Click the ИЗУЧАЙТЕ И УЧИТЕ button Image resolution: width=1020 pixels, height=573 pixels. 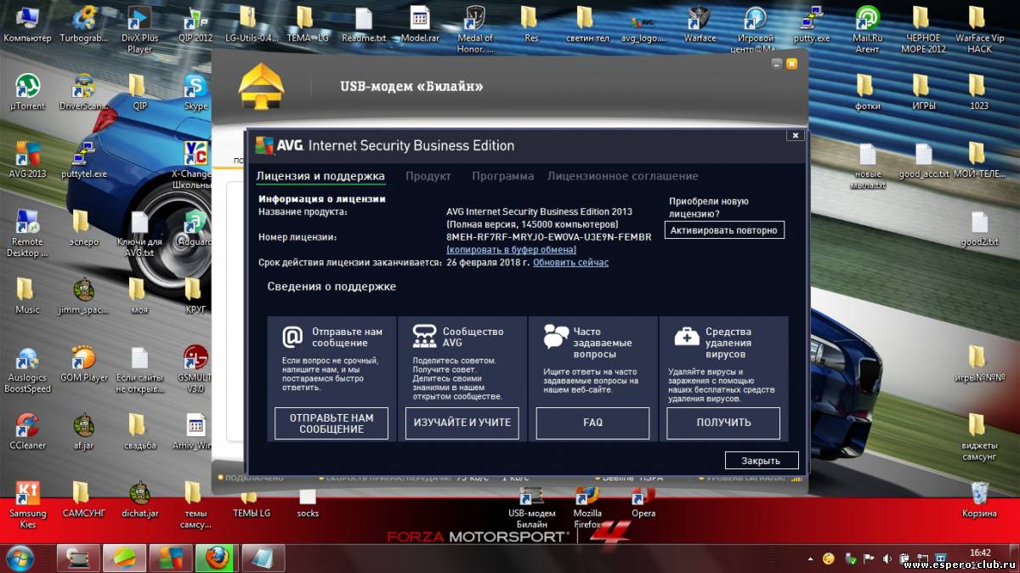(462, 423)
